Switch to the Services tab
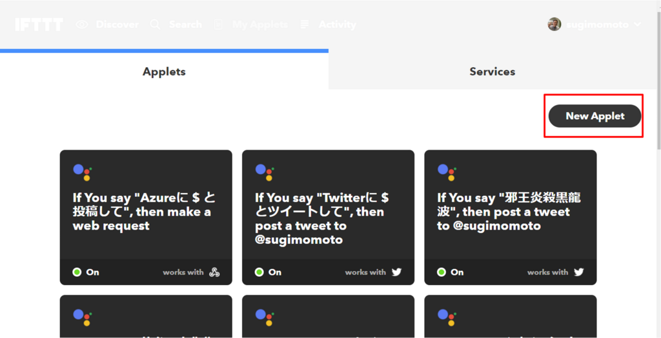 click(x=493, y=71)
